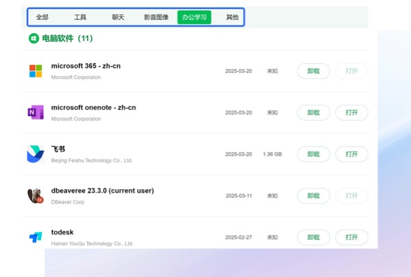This screenshot has width=411, height=277.
Task: Open the 其他 category tab
Action: (232, 17)
